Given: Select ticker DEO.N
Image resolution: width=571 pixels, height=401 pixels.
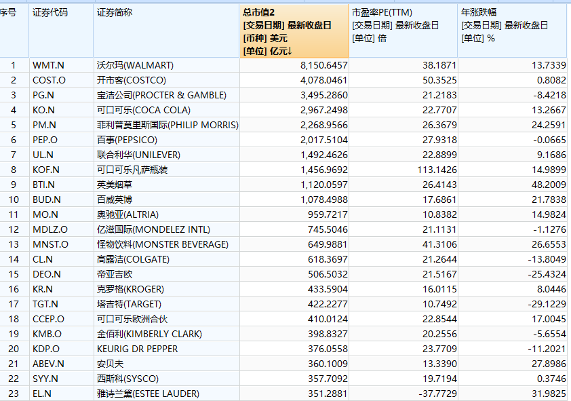Looking at the screenshot, I should pos(47,275).
